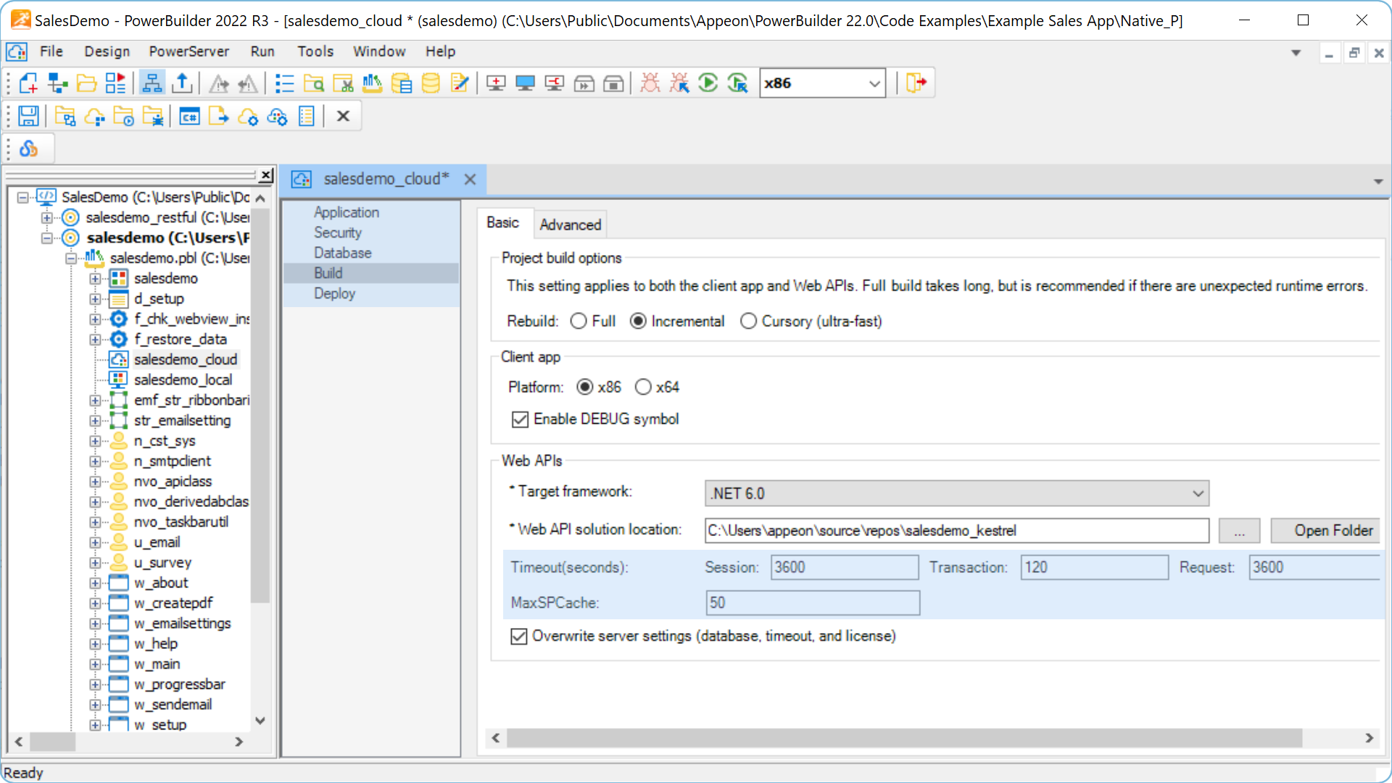Expand the w_main tree node

click(94, 663)
